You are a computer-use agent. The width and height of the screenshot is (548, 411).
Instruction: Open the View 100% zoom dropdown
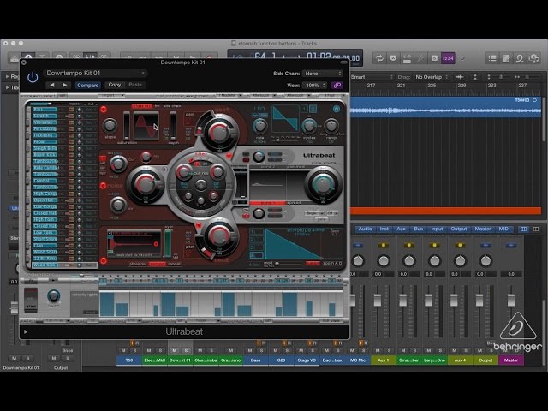(x=314, y=86)
